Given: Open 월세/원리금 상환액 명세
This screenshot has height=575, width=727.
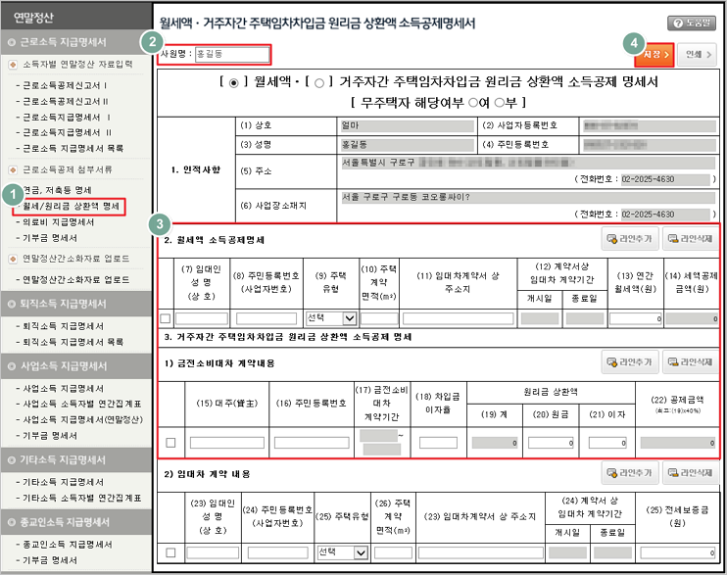Looking at the screenshot, I should coord(71,206).
